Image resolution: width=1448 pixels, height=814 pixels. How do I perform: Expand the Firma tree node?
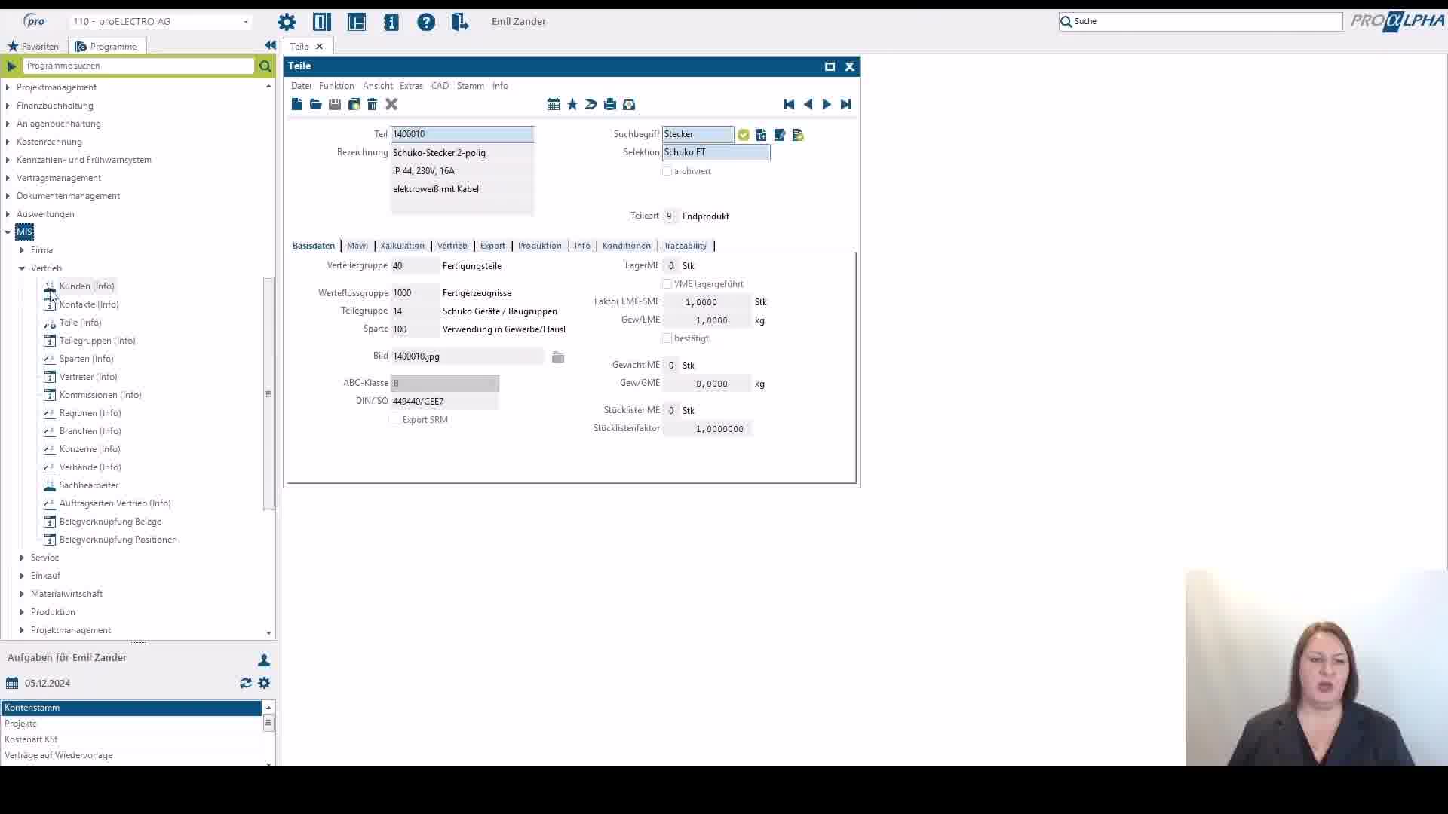point(22,250)
